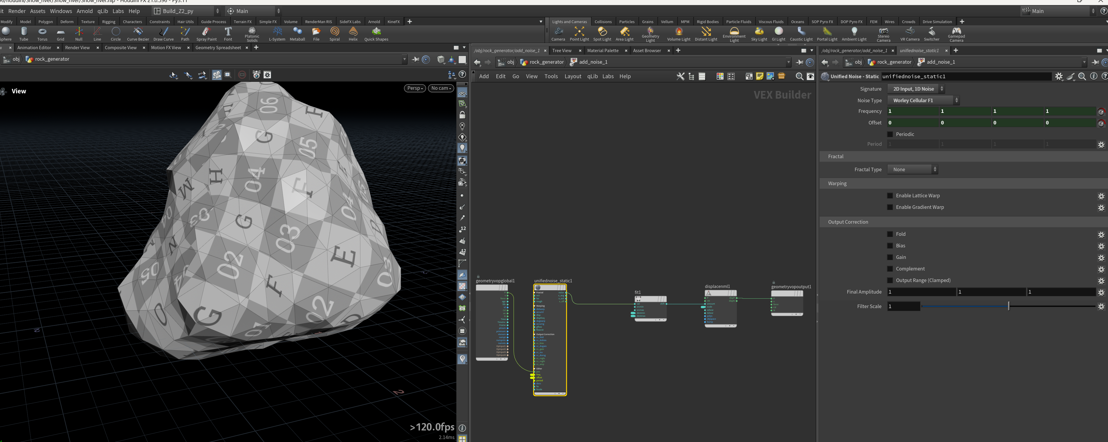
Task: Adjust the Filter Scale slider handle
Action: coord(1008,306)
